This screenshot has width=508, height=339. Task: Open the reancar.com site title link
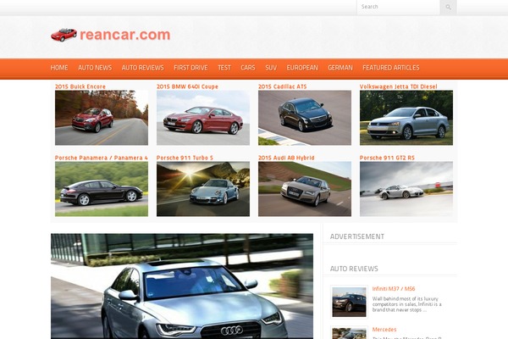point(124,35)
